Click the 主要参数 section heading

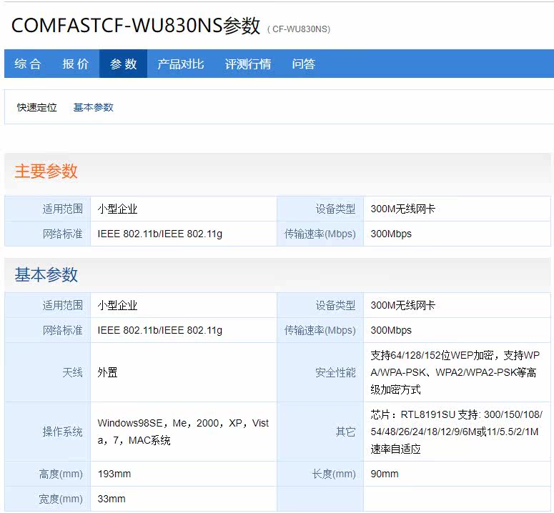46,171
